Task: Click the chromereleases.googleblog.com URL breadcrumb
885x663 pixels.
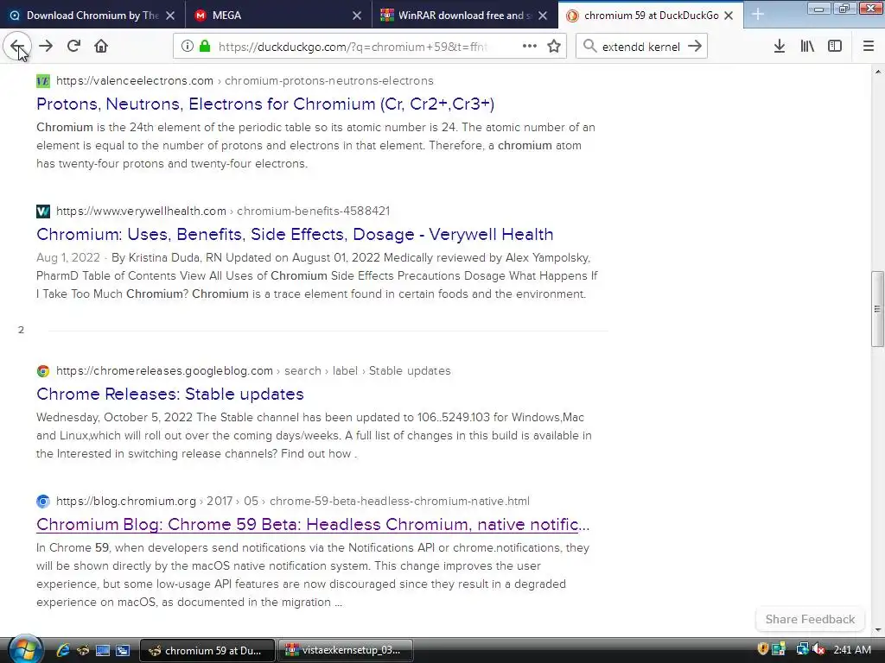Action: point(253,370)
